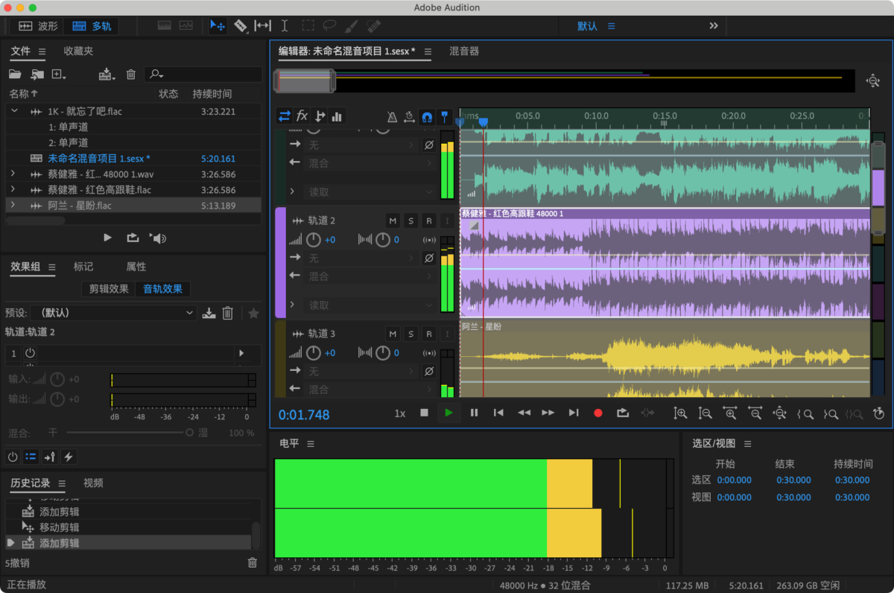Viewport: 894px width, 593px height.
Task: Arm track 轨道 2 for recording
Action: 428,221
